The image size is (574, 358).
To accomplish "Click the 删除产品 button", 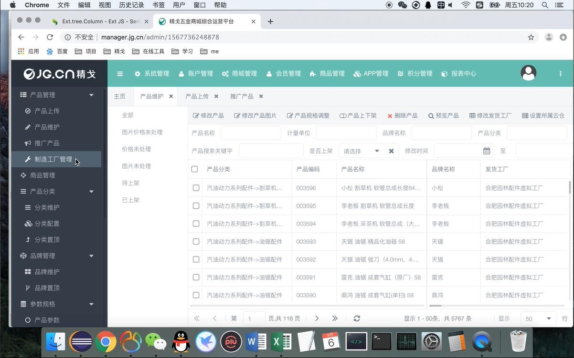I will [x=403, y=116].
